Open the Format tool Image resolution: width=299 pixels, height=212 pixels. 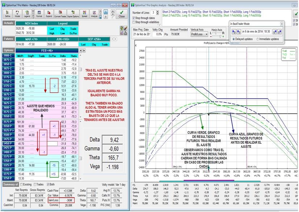click(x=39, y=14)
